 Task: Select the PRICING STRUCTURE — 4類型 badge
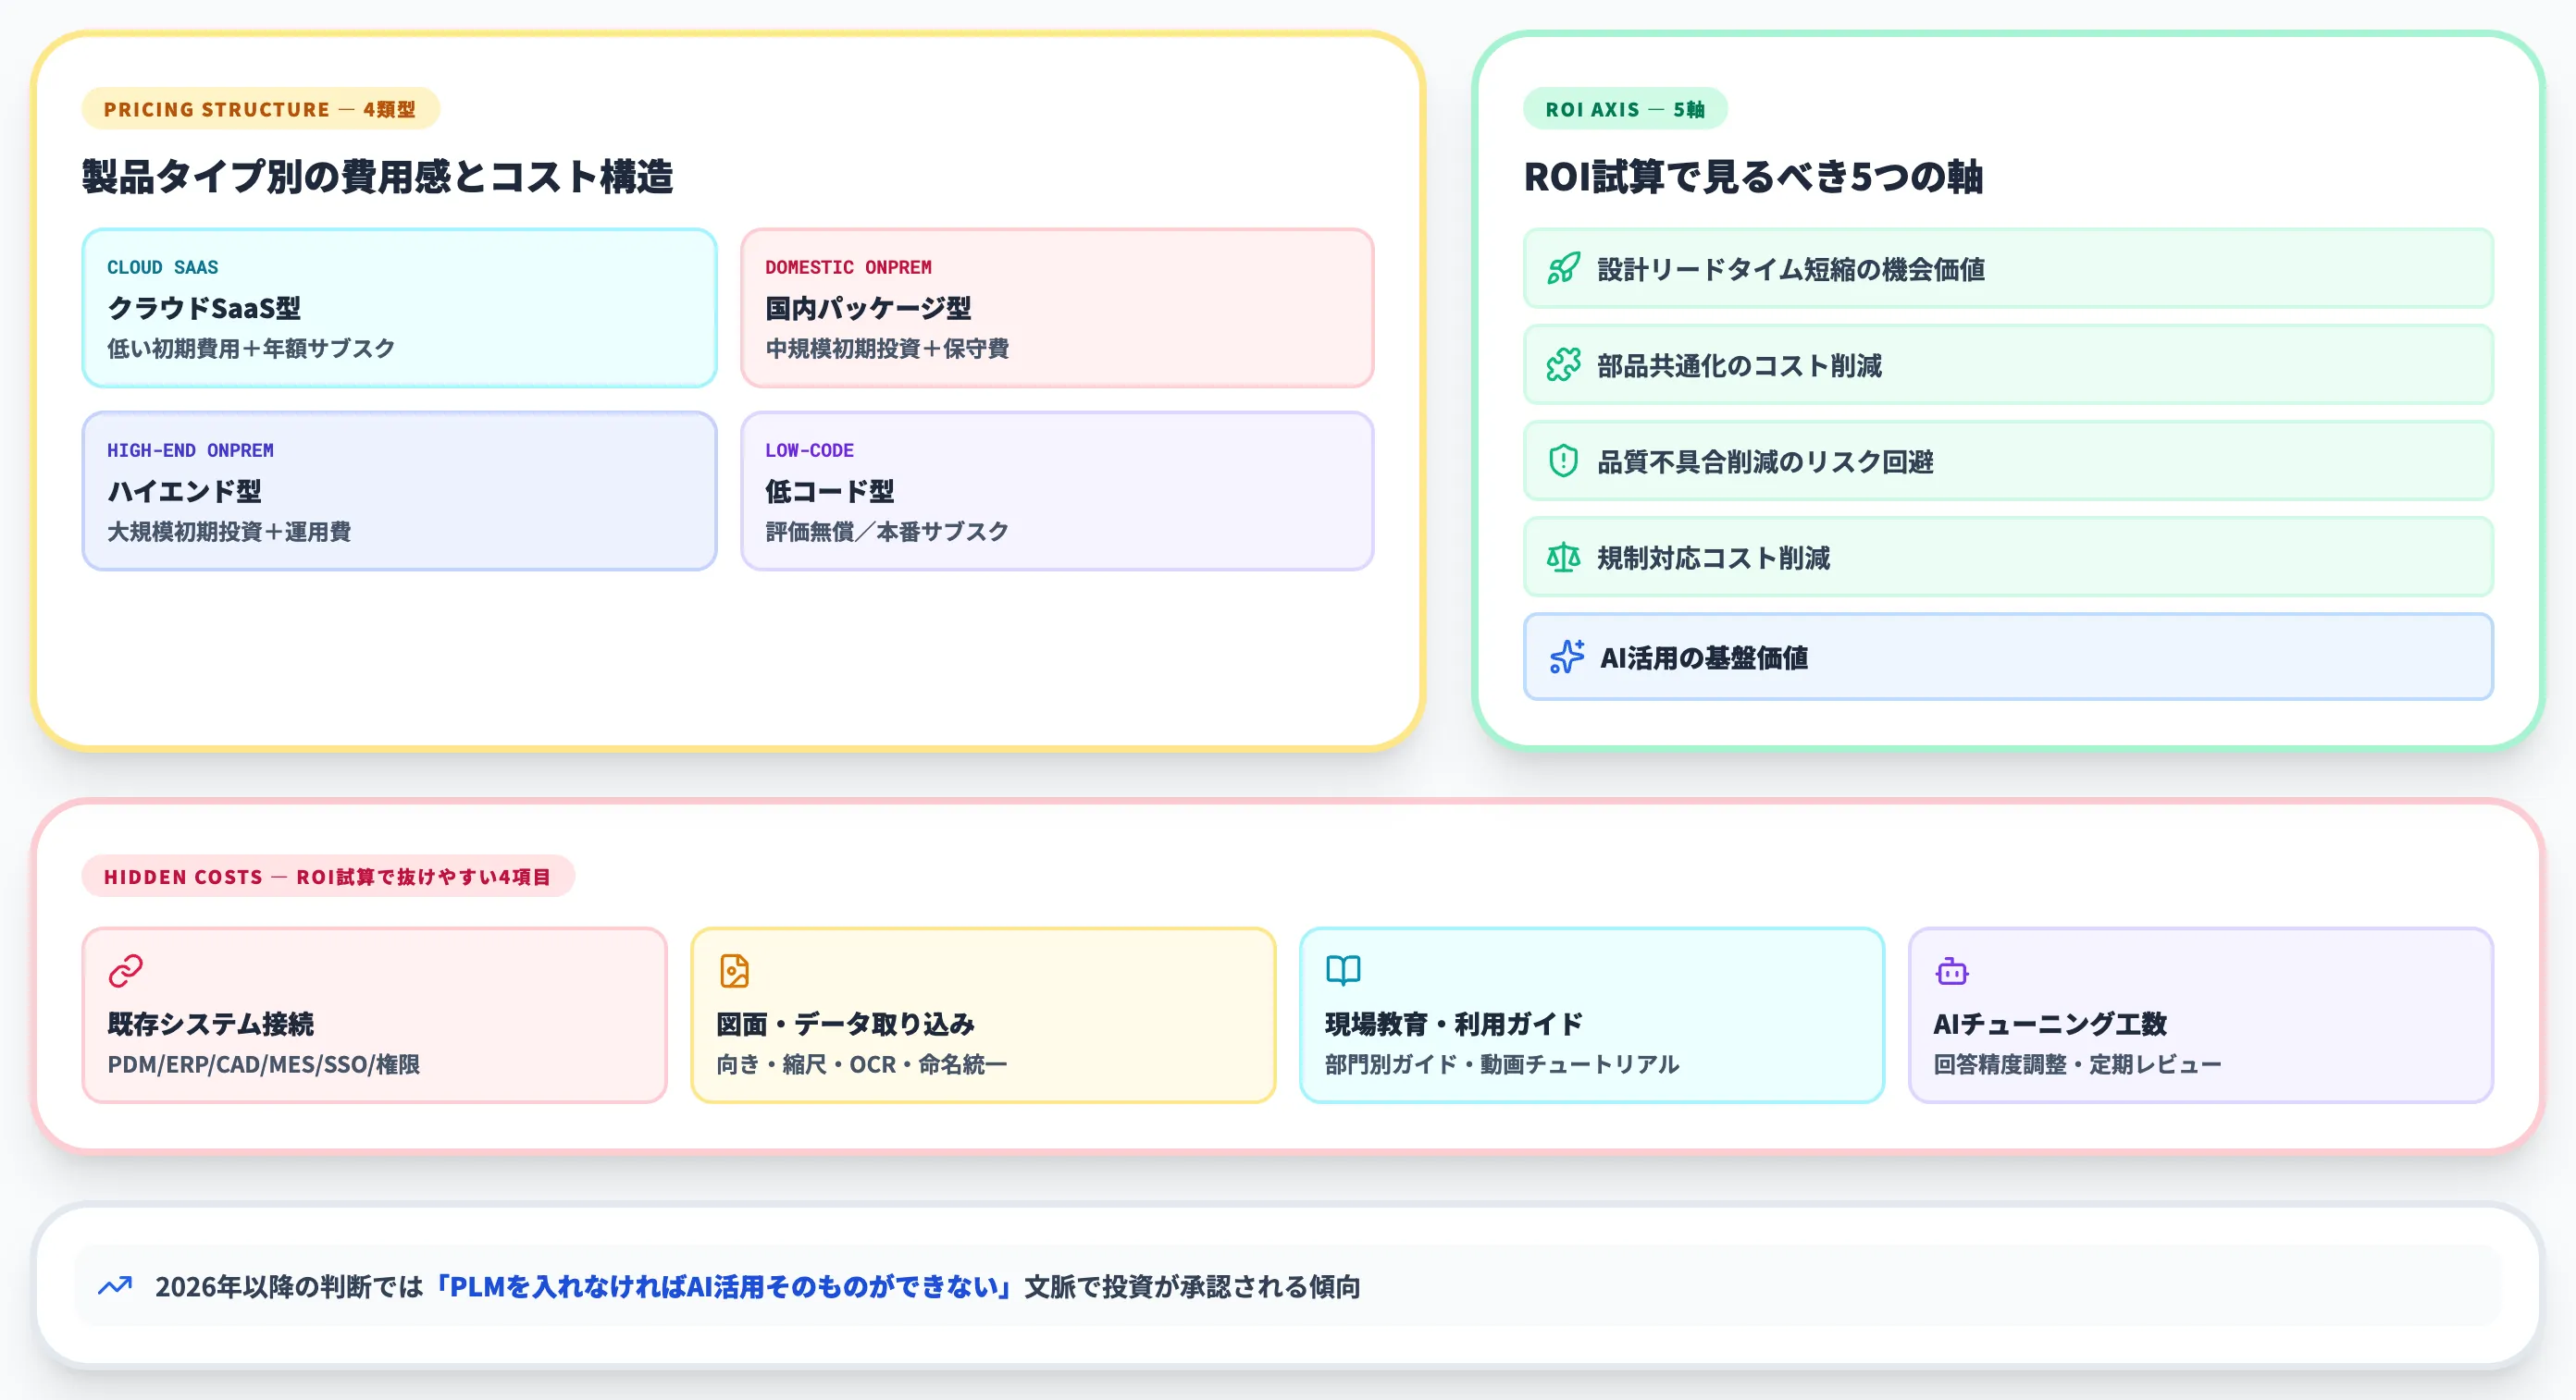(260, 109)
